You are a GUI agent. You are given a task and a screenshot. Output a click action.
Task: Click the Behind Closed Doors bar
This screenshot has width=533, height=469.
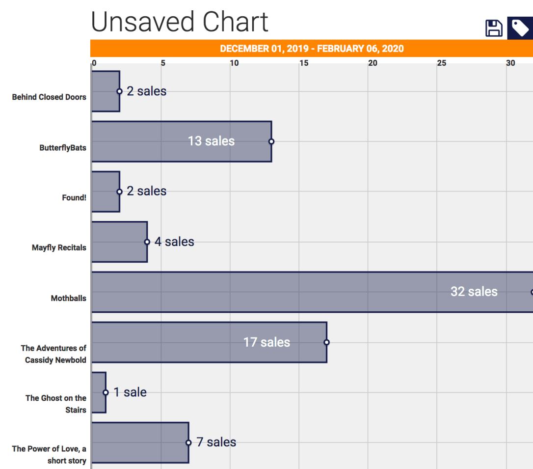click(105, 91)
